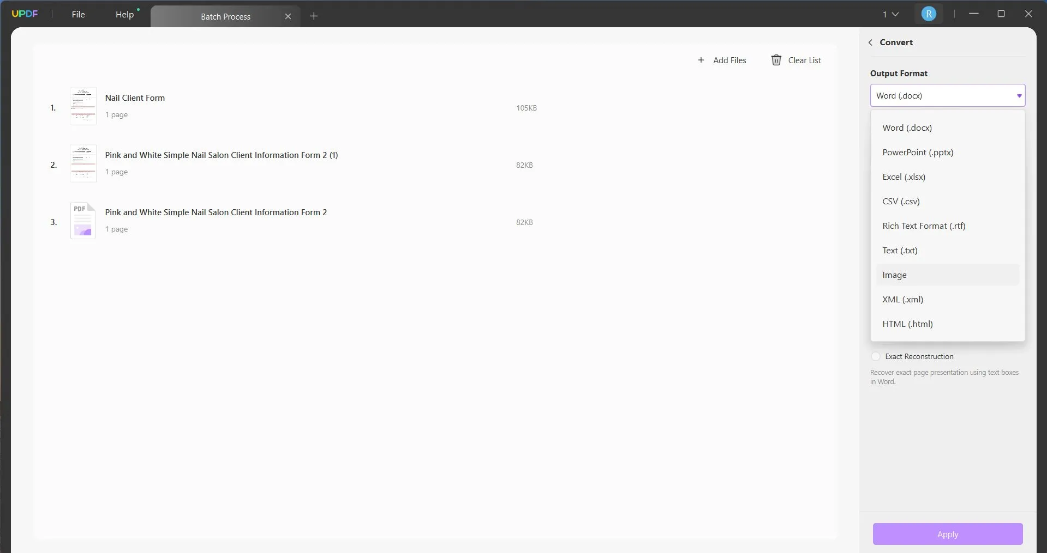The width and height of the screenshot is (1047, 553).
Task: Choose XML (.xml) output format
Action: click(x=948, y=300)
